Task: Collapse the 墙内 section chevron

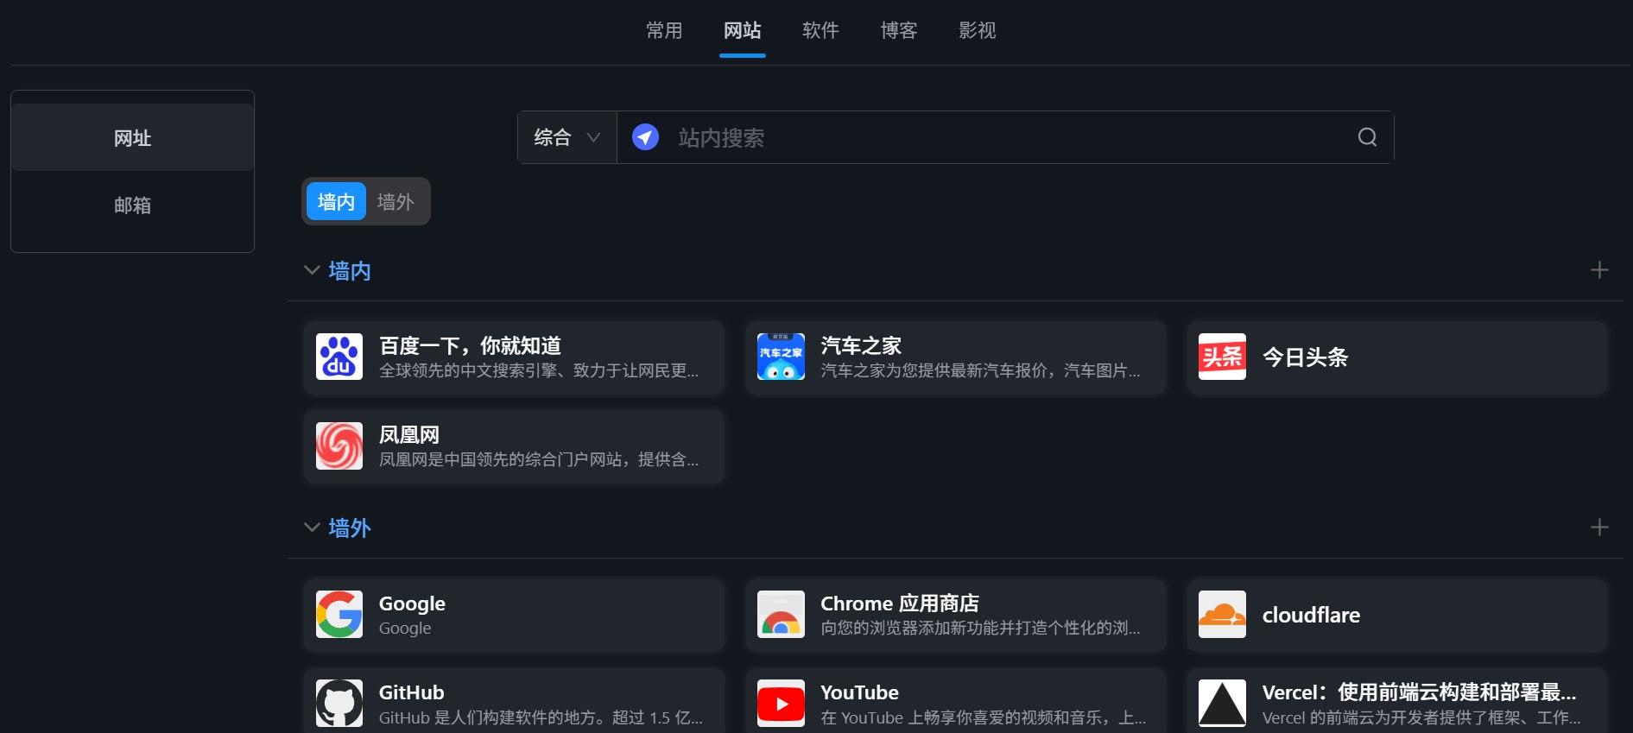Action: click(312, 270)
